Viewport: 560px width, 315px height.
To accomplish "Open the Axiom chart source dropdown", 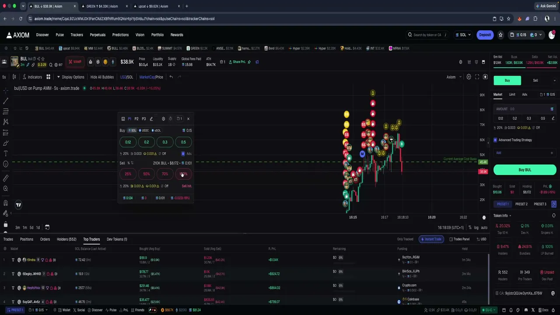I will (454, 77).
